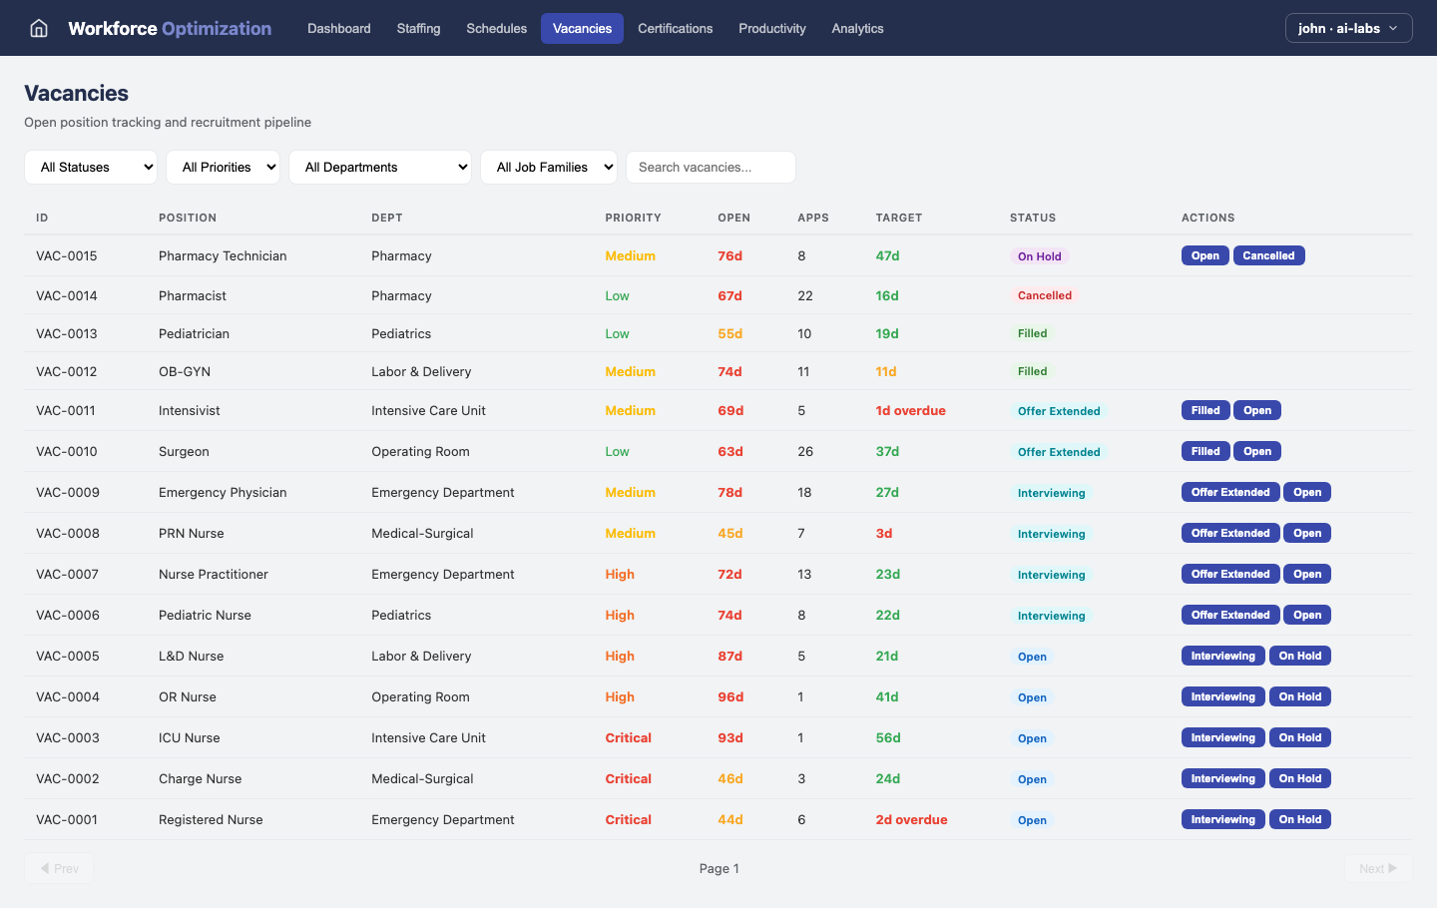Click the search vacancies field
This screenshot has height=908, width=1437.
tap(711, 167)
